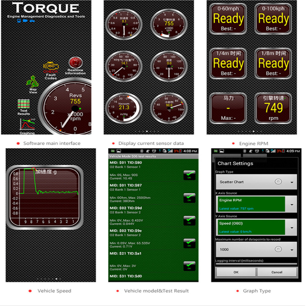Expand the Y Axis Source Speed (OBD) dropdown

(292, 227)
